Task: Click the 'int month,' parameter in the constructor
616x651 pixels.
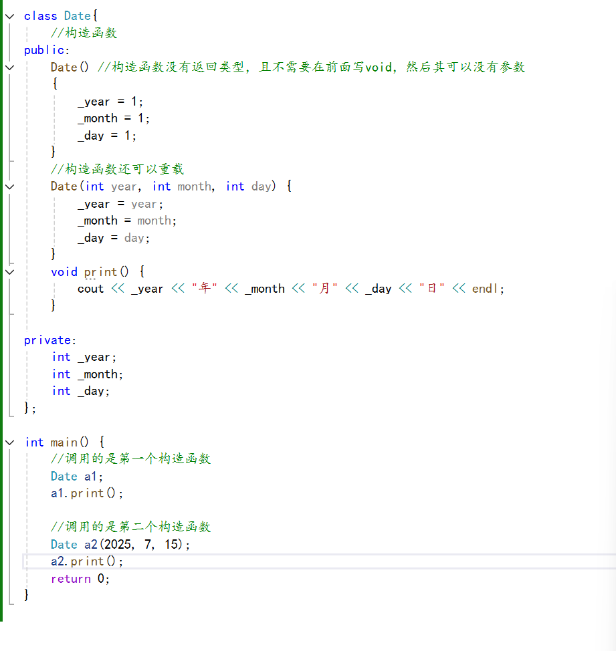Action: [183, 186]
